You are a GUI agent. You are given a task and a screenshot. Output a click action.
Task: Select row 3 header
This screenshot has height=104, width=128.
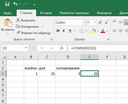(3, 74)
